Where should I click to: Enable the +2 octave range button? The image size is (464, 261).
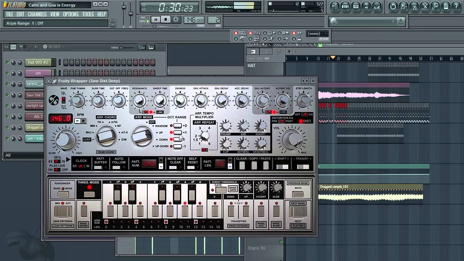tap(177, 126)
